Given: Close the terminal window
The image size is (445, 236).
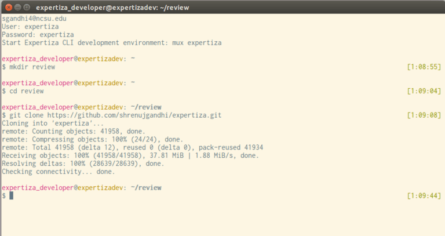Looking at the screenshot, I should 8,7.
